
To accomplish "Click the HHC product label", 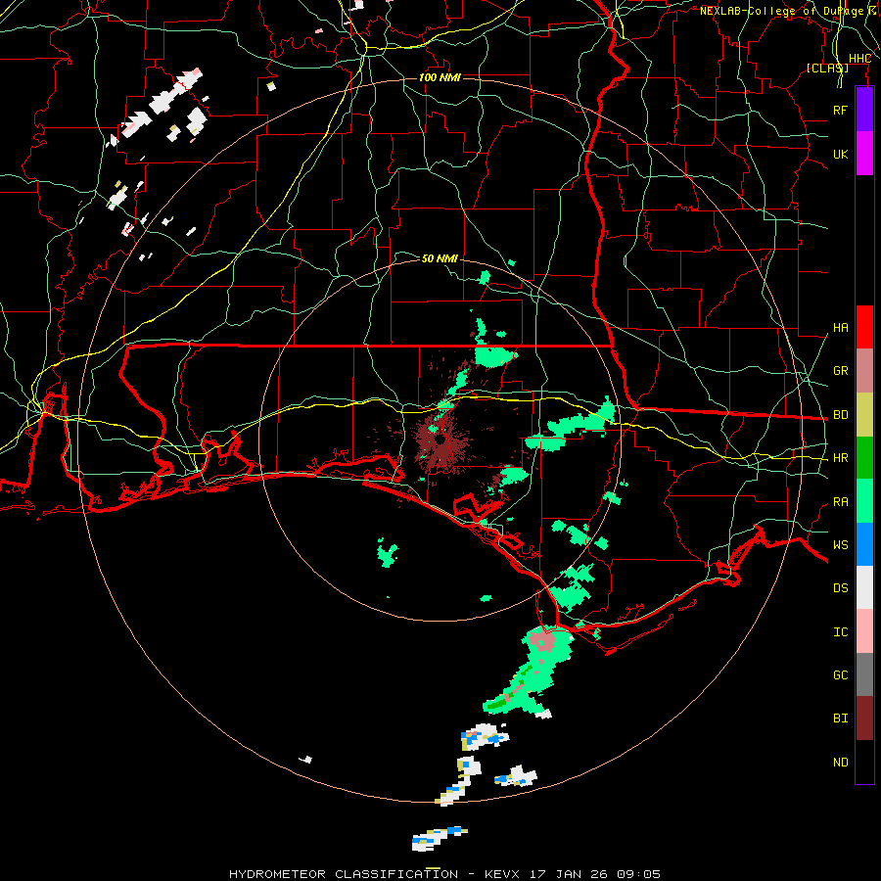I will click(x=859, y=59).
